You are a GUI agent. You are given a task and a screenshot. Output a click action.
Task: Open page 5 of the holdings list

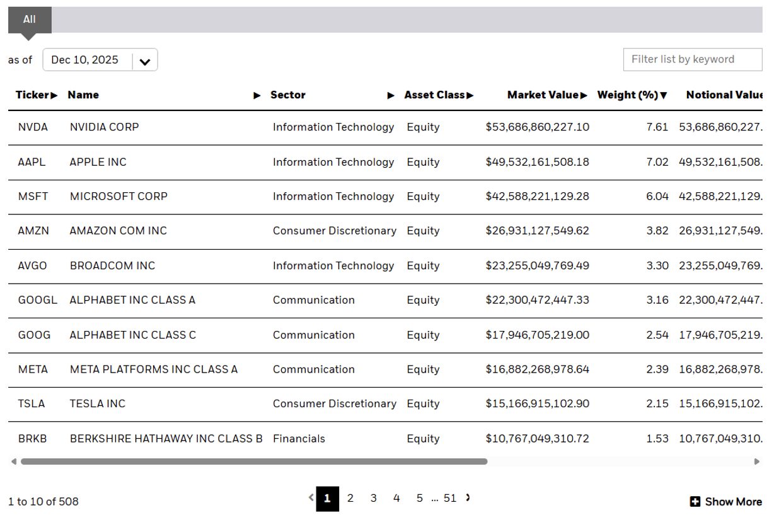tap(419, 499)
